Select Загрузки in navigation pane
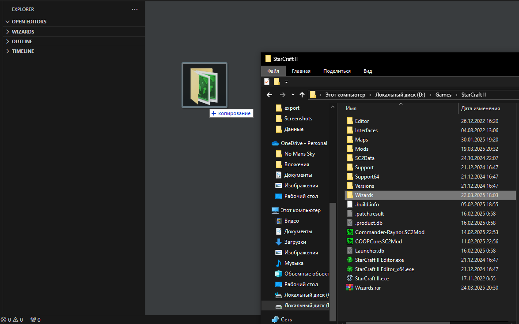This screenshot has height=324, width=519. pos(295,242)
